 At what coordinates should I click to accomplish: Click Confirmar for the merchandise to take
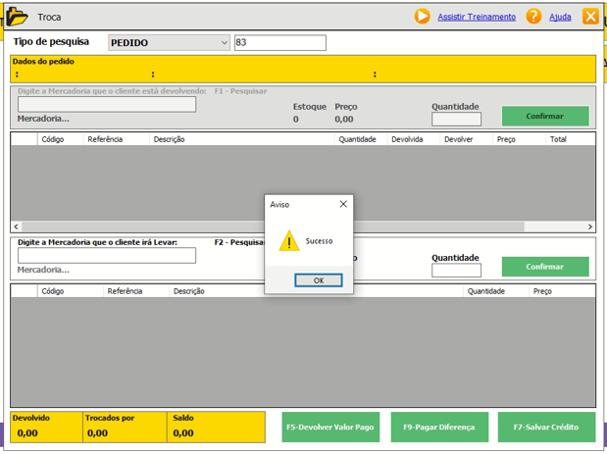(545, 267)
